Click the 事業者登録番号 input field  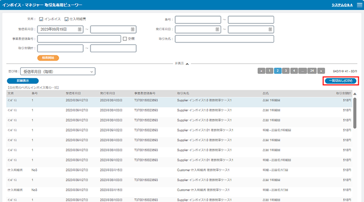coord(79,39)
